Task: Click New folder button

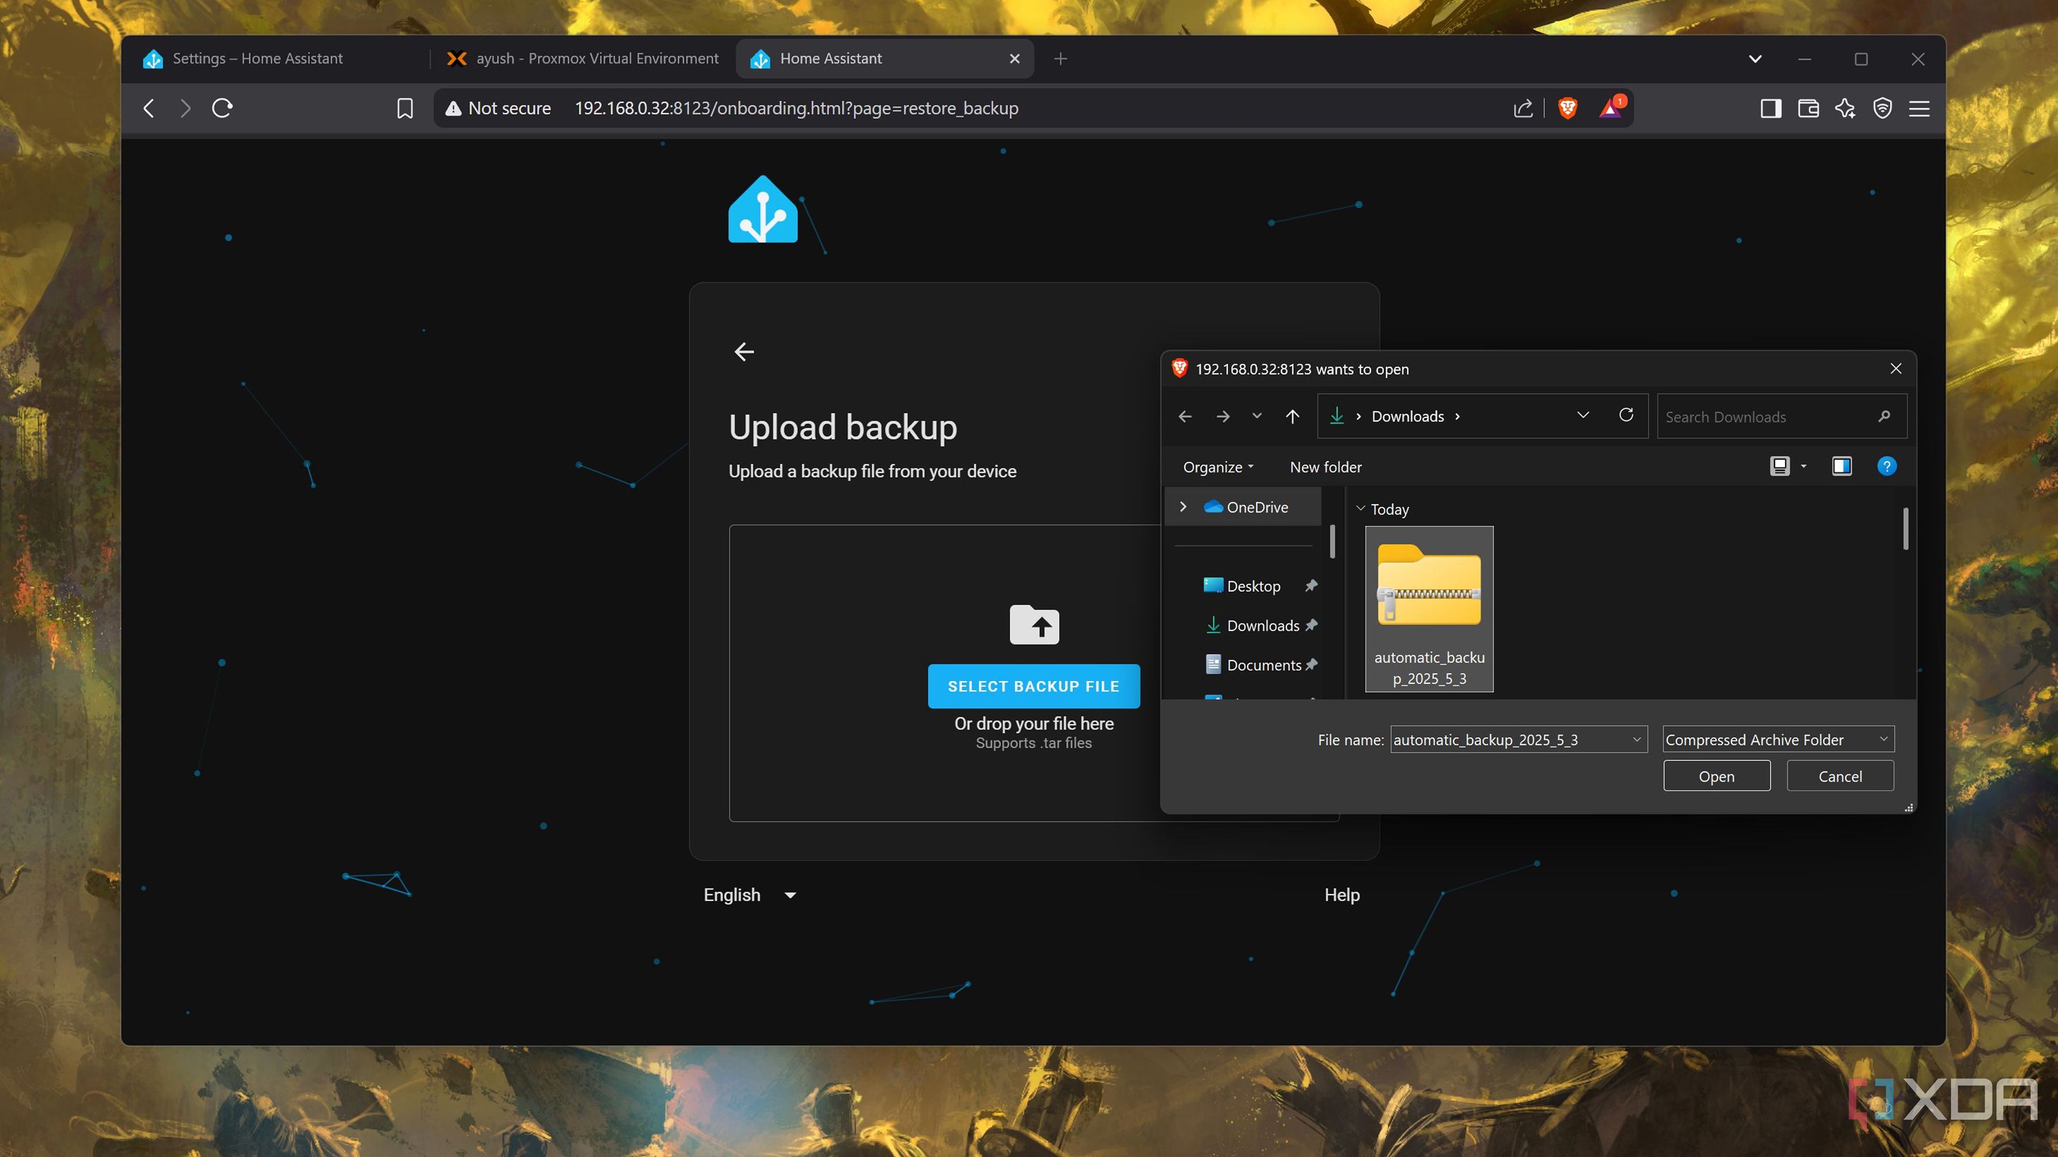Action: (1325, 467)
